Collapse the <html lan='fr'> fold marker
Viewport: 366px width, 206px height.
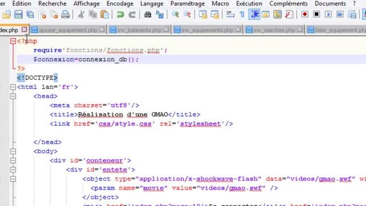pyautogui.click(x=13, y=87)
